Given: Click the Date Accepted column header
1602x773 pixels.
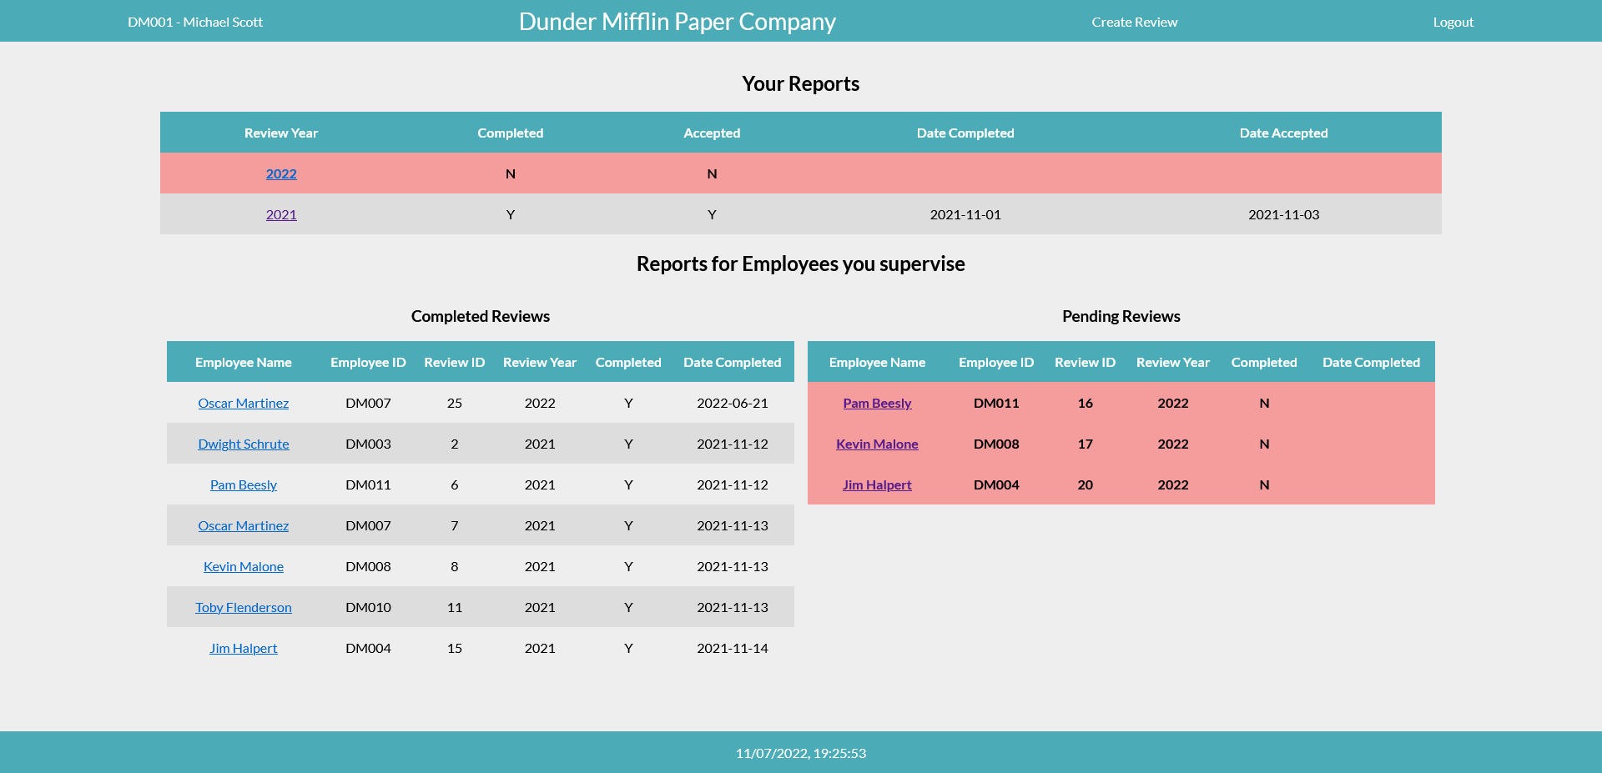Looking at the screenshot, I should coord(1283,133).
